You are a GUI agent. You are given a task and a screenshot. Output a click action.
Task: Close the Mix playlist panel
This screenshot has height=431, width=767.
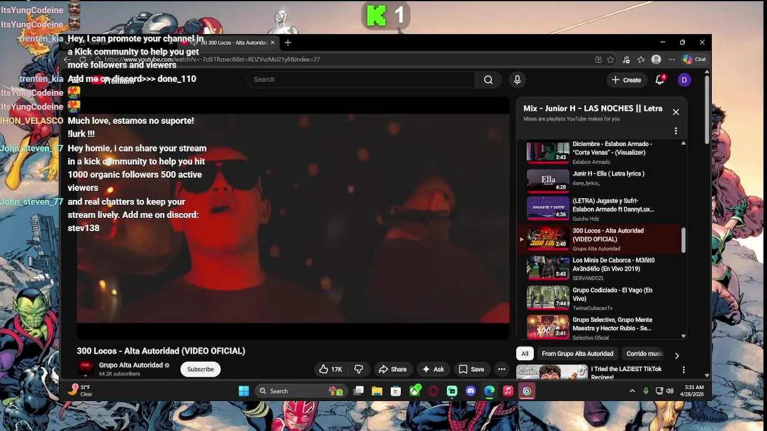(676, 112)
